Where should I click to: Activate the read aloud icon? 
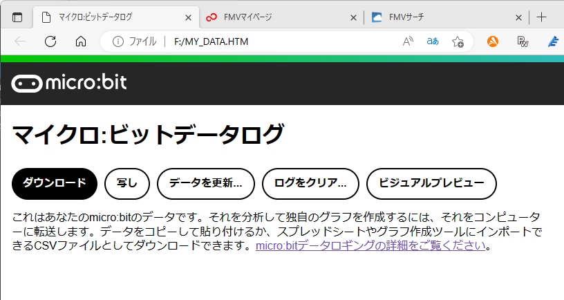pyautogui.click(x=408, y=41)
